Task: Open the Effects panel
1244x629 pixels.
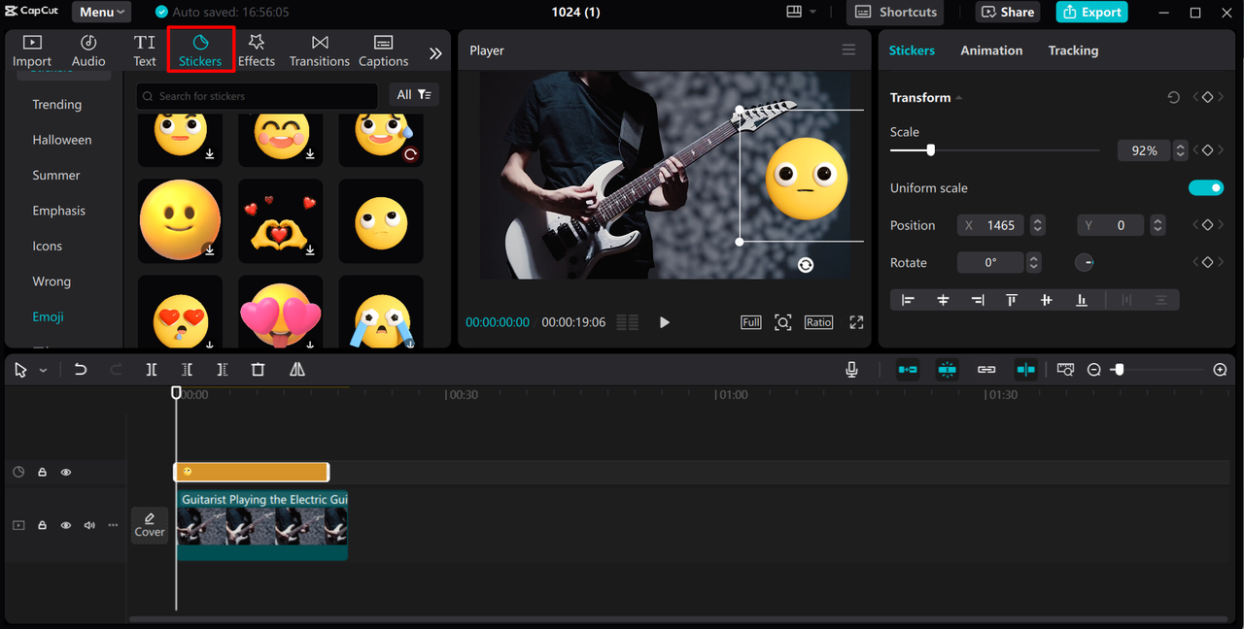Action: coord(257,51)
